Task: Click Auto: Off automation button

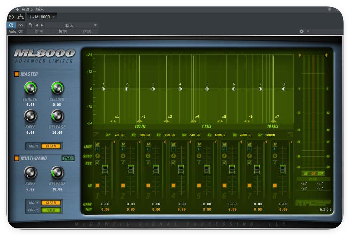Action: point(16,32)
